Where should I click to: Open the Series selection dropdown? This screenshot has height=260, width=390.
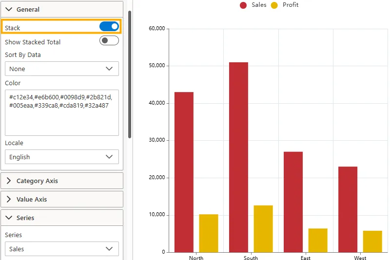[61, 249]
